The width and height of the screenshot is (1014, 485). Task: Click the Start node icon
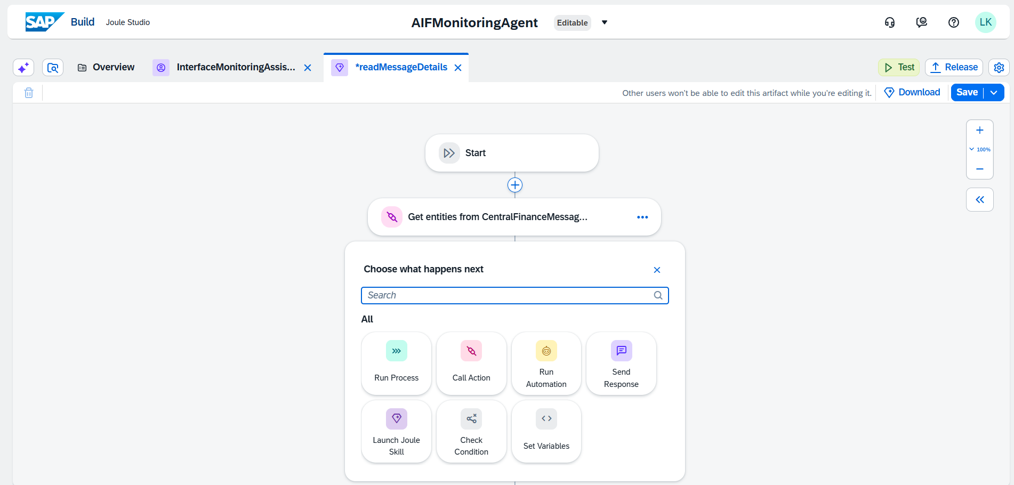(x=449, y=153)
